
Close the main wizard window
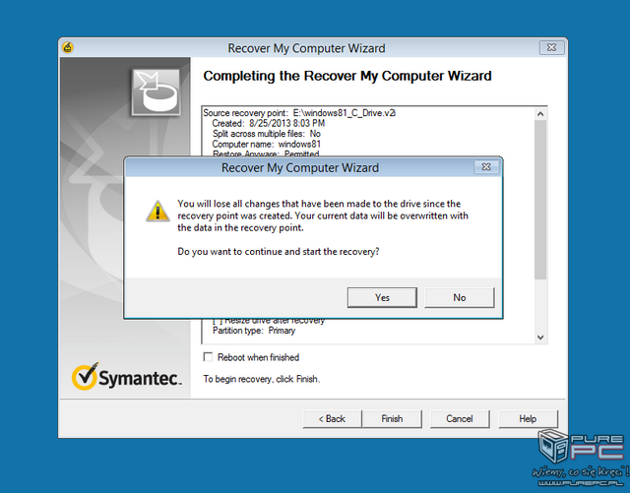pyautogui.click(x=551, y=47)
